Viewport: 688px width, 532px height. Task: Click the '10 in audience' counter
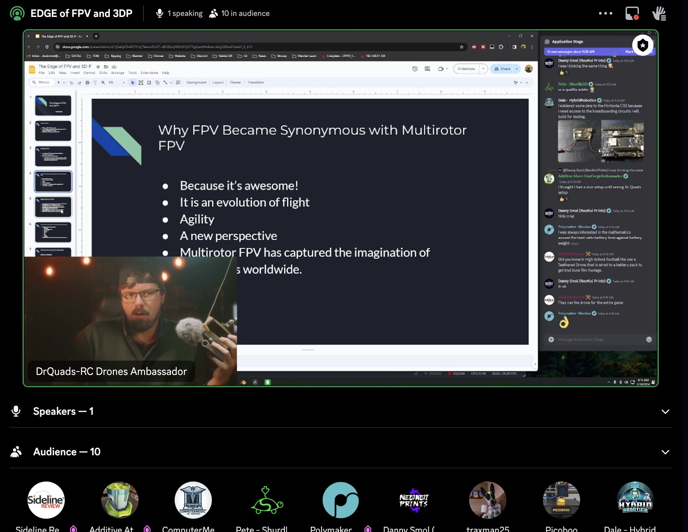[239, 14]
